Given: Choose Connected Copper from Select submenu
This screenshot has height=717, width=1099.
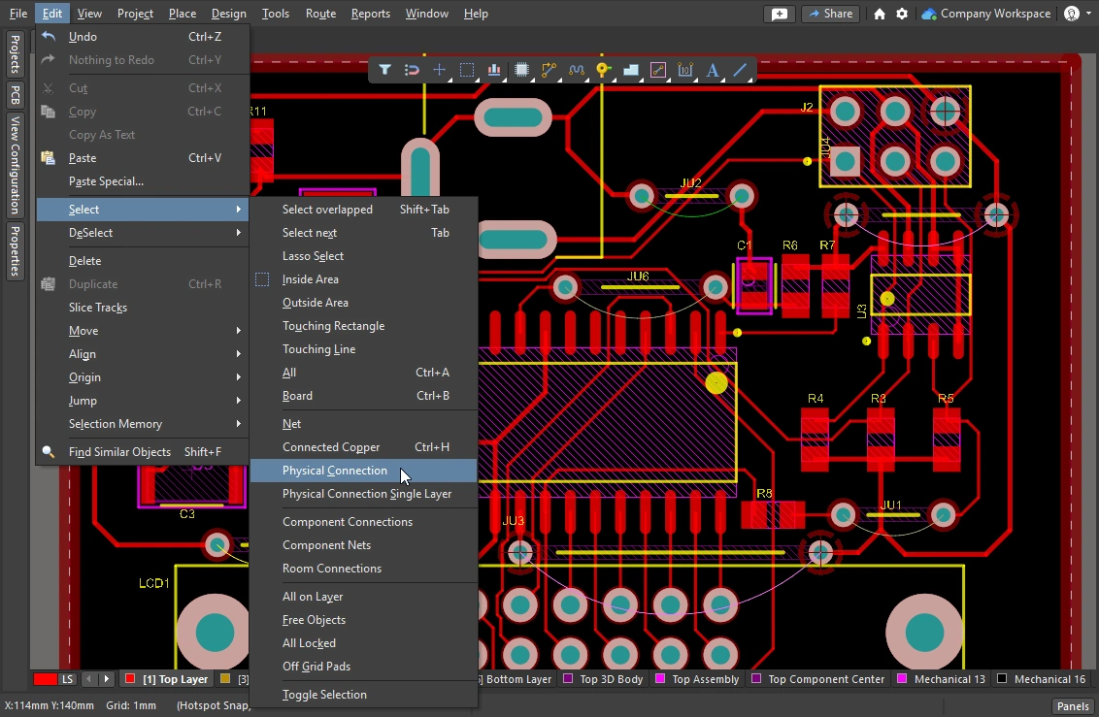Looking at the screenshot, I should (331, 447).
